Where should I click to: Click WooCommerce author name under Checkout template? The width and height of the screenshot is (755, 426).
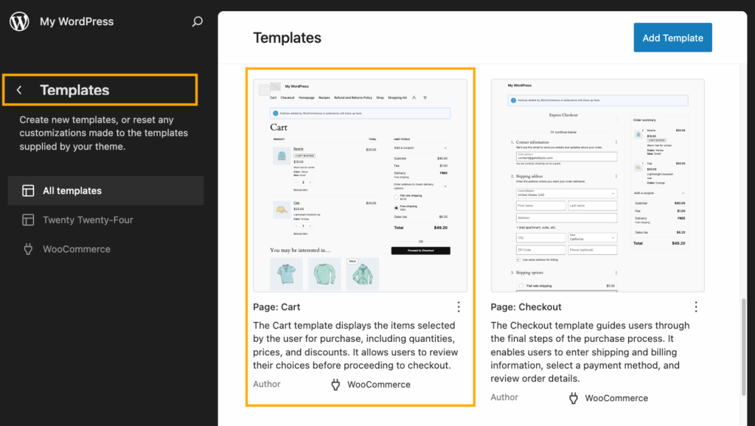click(x=616, y=398)
